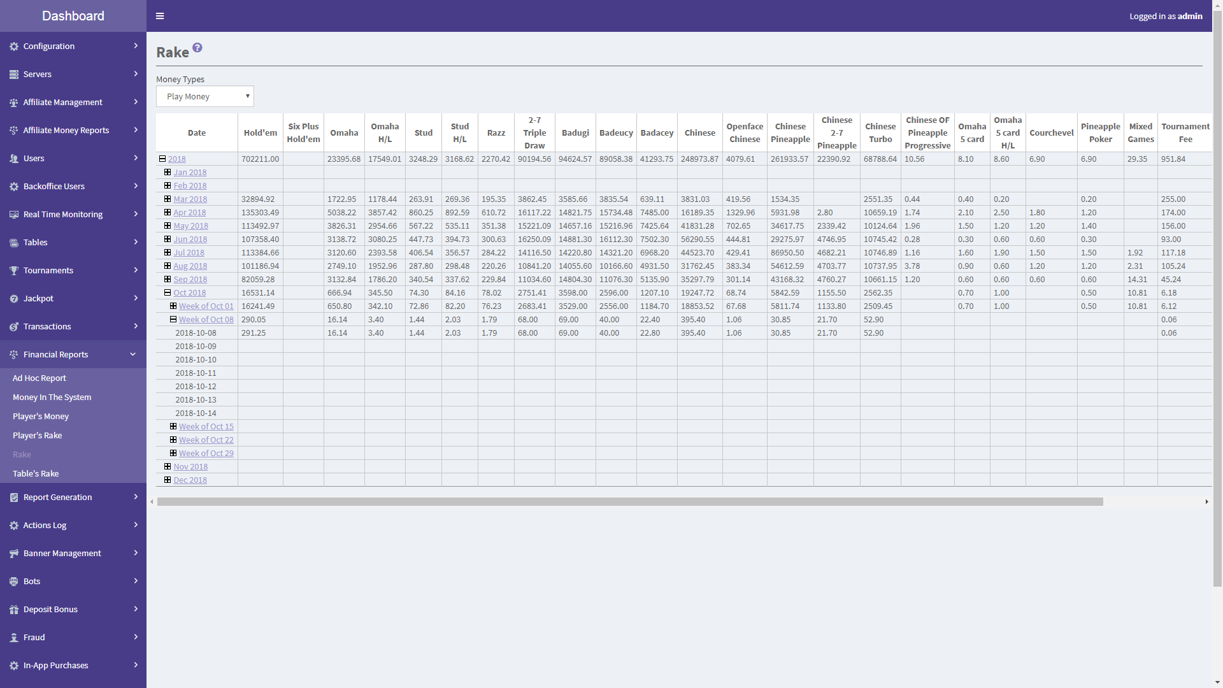Click the Tables icon in sidebar
1223x688 pixels.
coord(14,243)
